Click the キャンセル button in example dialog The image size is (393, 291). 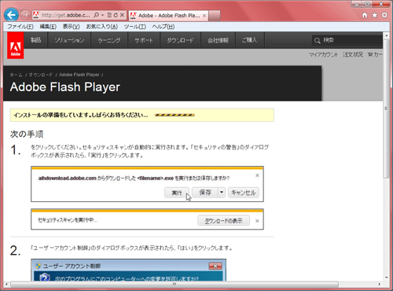click(244, 193)
